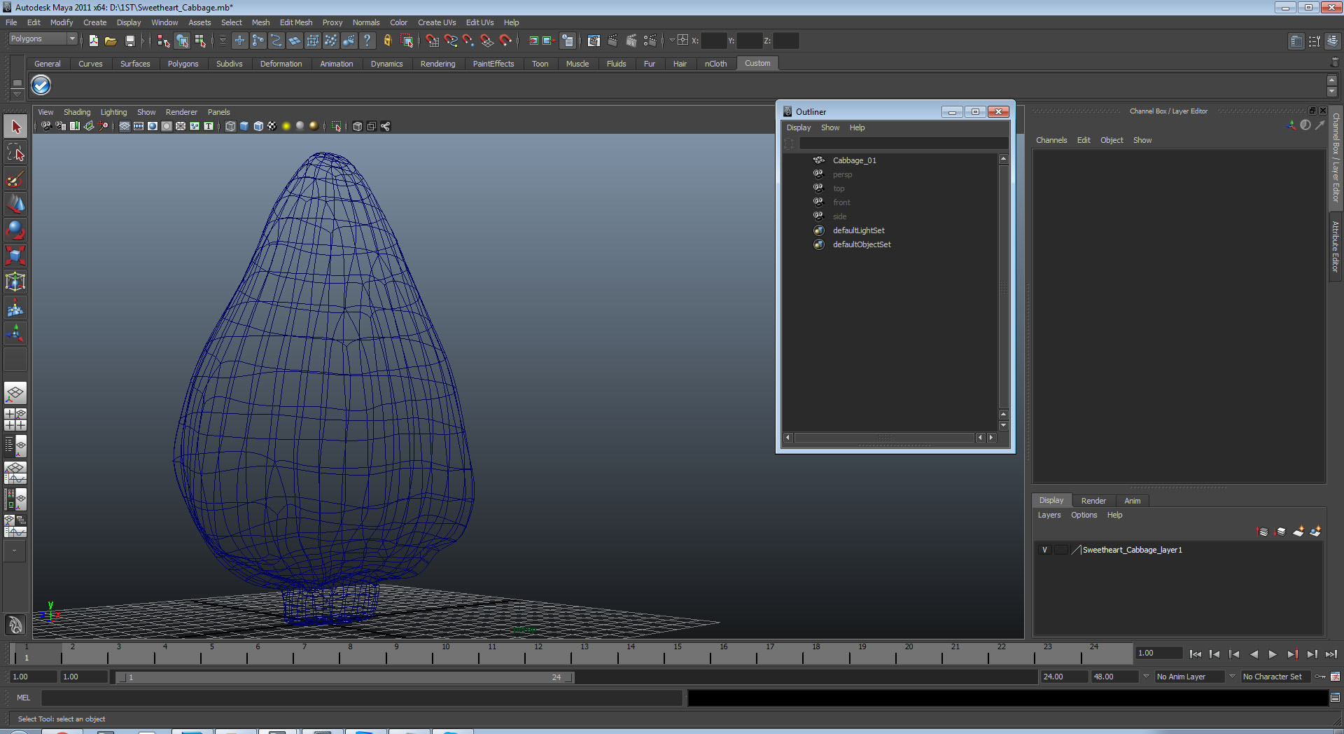Play animation forwards

coord(1273,654)
